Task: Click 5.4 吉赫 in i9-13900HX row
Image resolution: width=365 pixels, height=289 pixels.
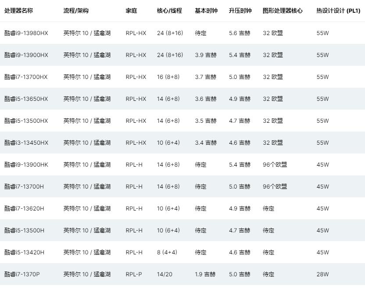Action: (x=240, y=55)
